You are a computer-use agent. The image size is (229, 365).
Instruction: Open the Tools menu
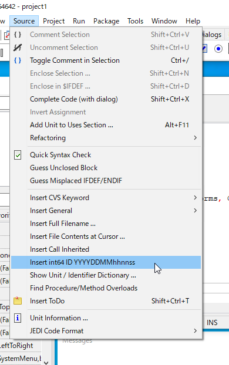point(135,21)
